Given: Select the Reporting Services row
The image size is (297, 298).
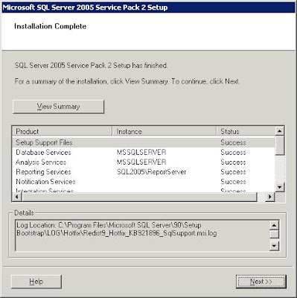Looking at the screenshot, I should click(x=144, y=172).
